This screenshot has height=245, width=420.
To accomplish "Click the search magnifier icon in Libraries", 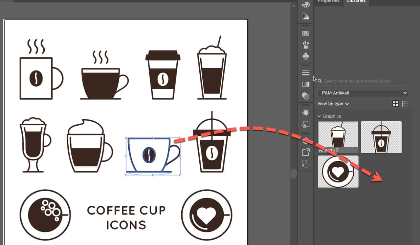I will [320, 81].
